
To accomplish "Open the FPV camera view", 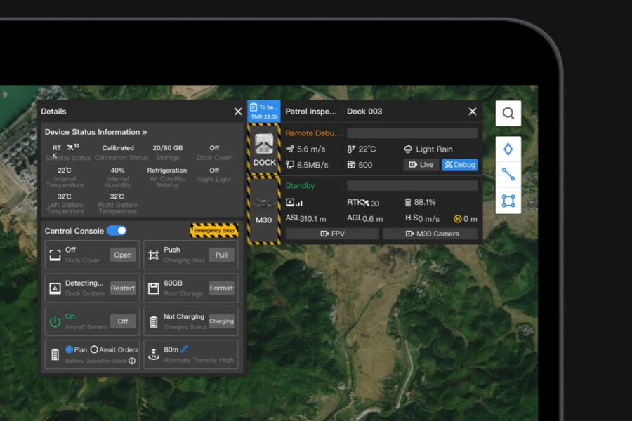I will tap(332, 234).
